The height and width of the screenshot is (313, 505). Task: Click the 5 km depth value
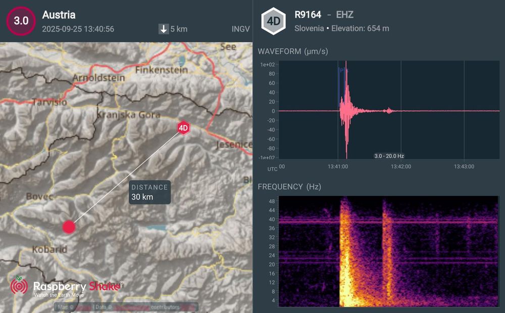179,29
